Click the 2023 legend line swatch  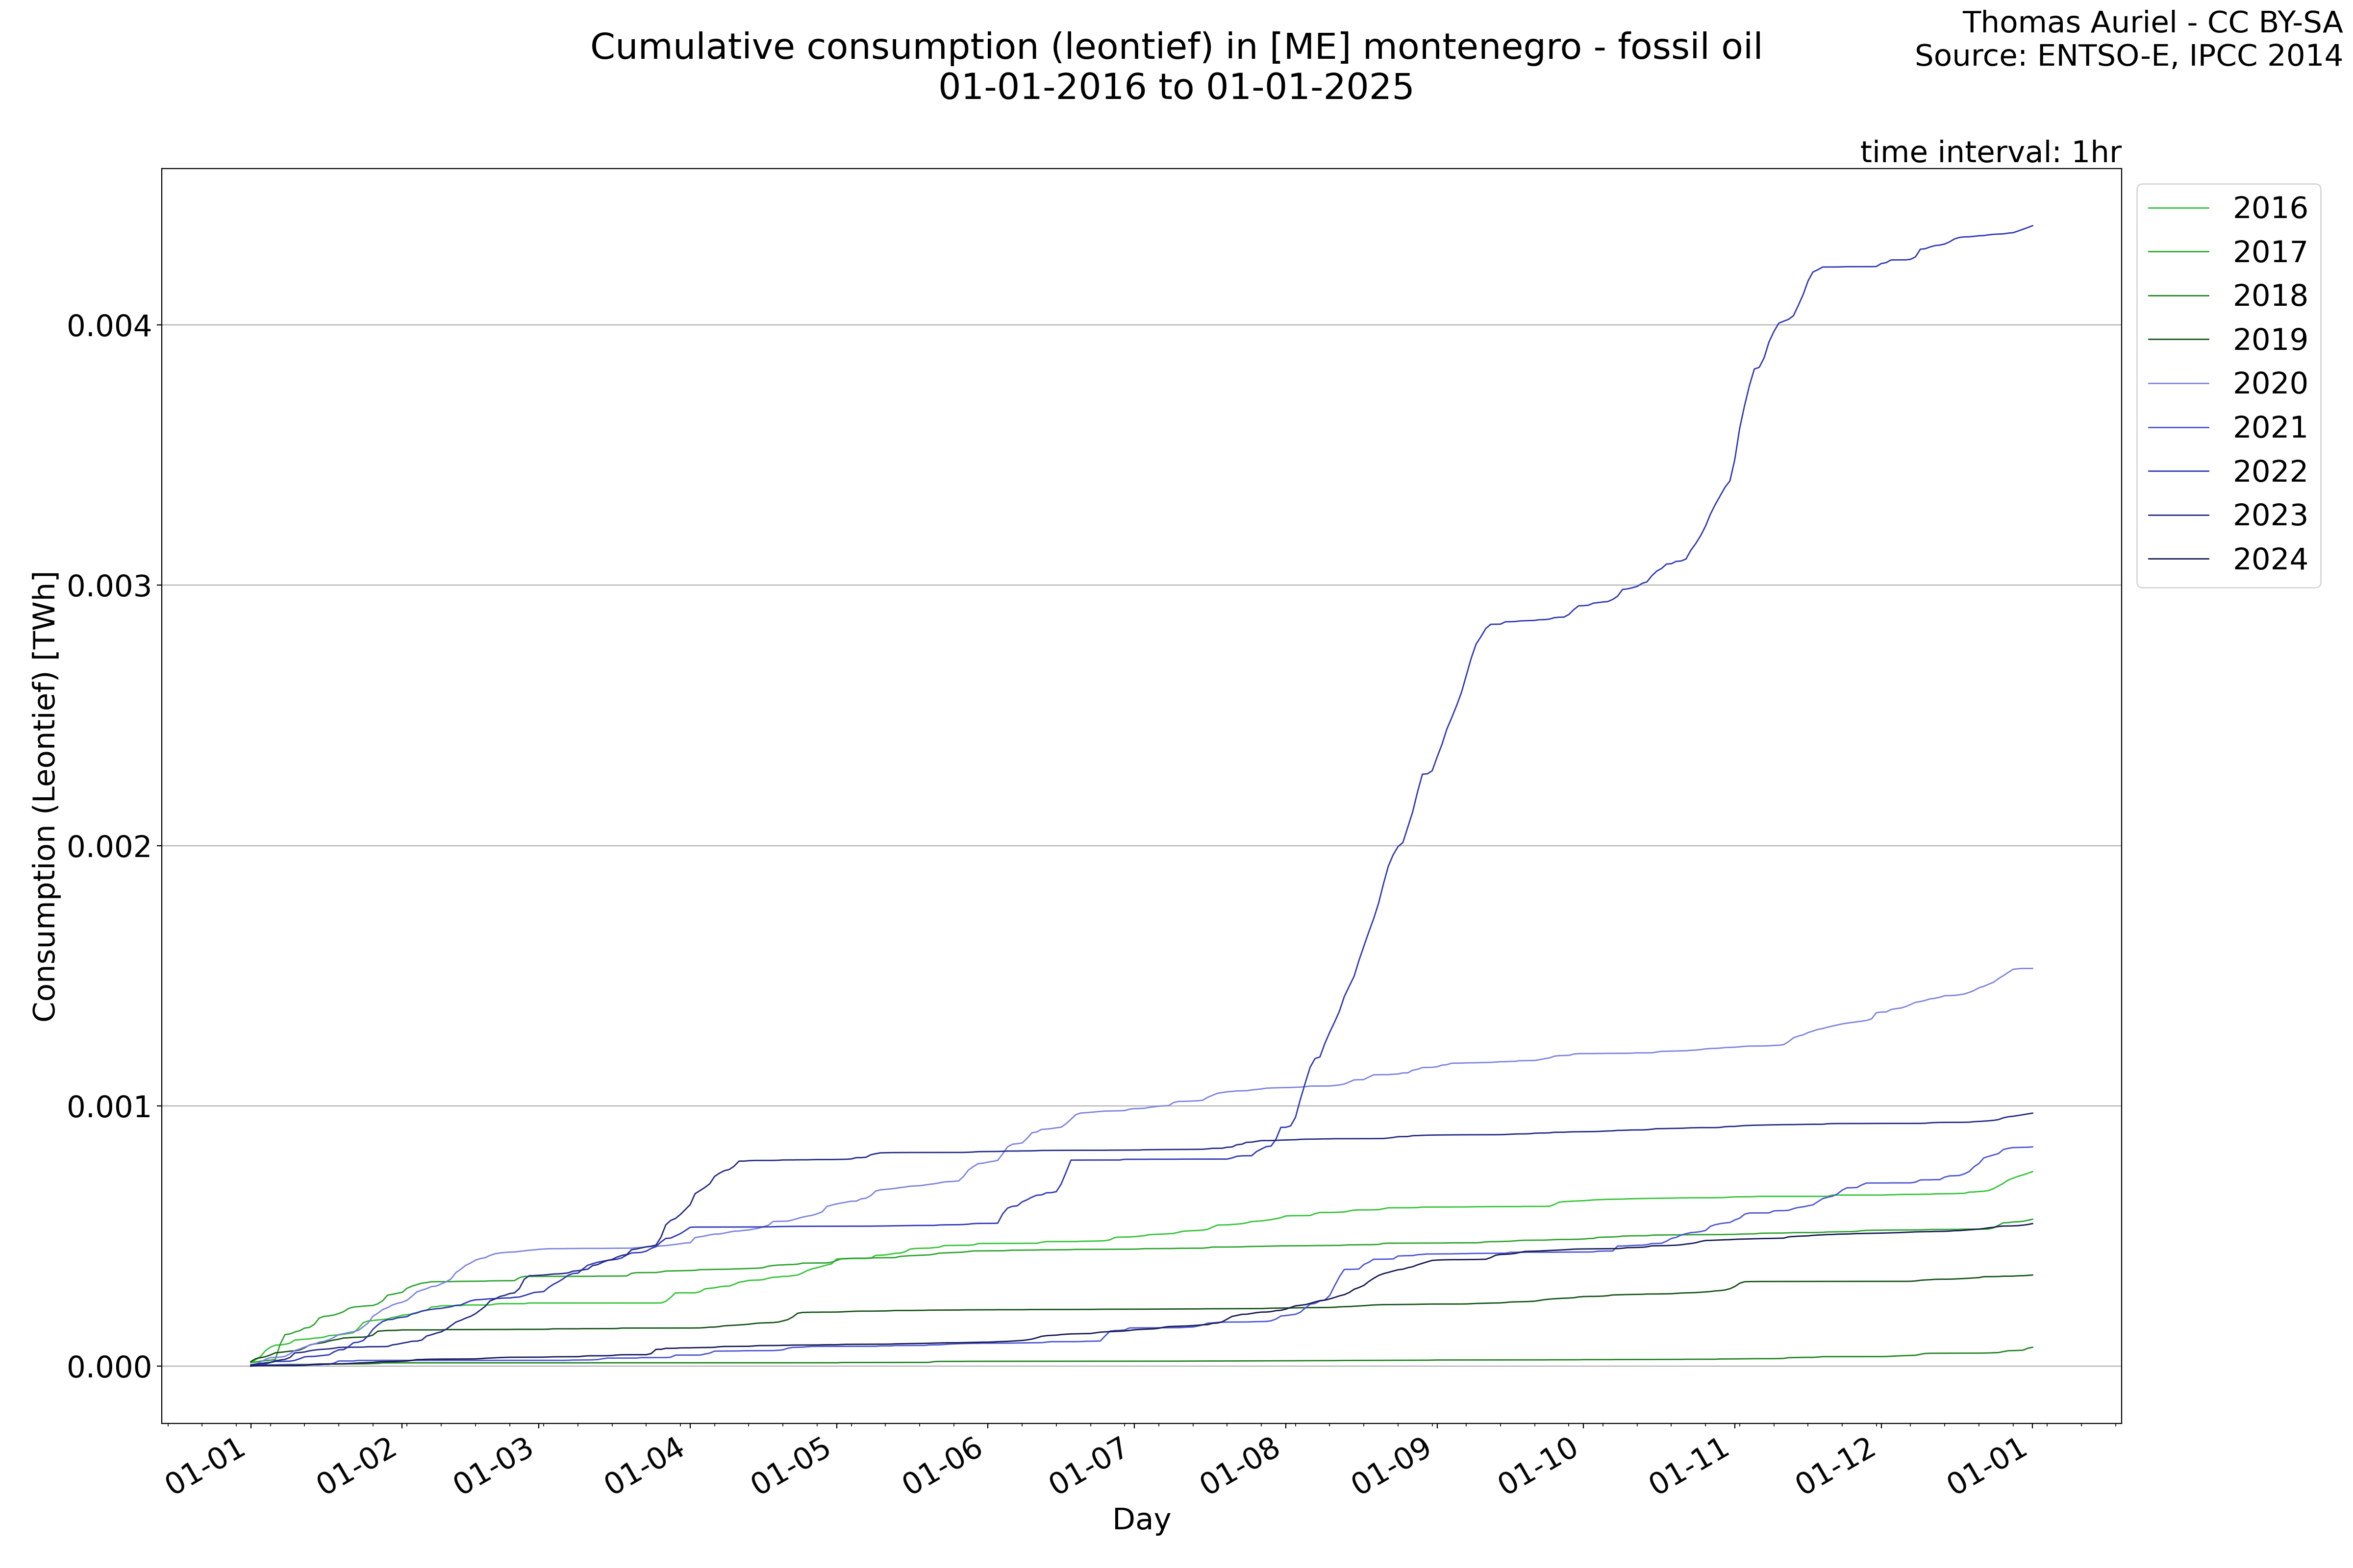[2178, 515]
